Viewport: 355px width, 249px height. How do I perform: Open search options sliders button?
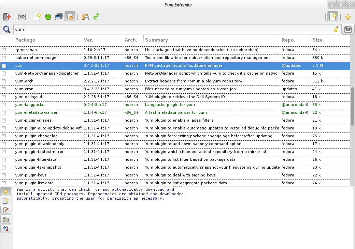point(348,29)
